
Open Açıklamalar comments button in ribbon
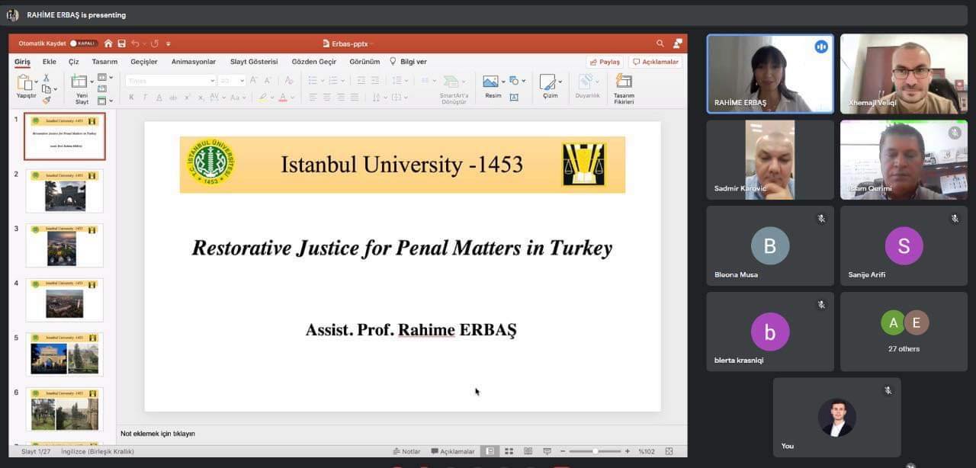(655, 62)
